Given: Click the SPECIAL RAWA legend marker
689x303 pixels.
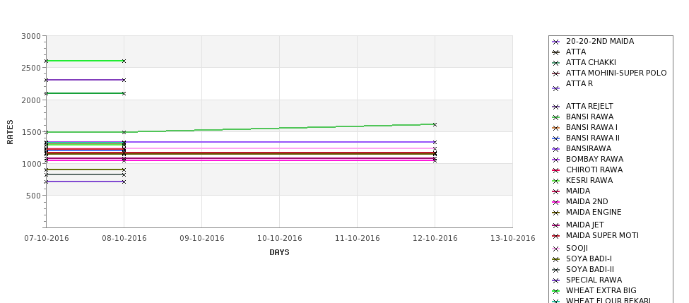Looking at the screenshot, I should pos(556,280).
